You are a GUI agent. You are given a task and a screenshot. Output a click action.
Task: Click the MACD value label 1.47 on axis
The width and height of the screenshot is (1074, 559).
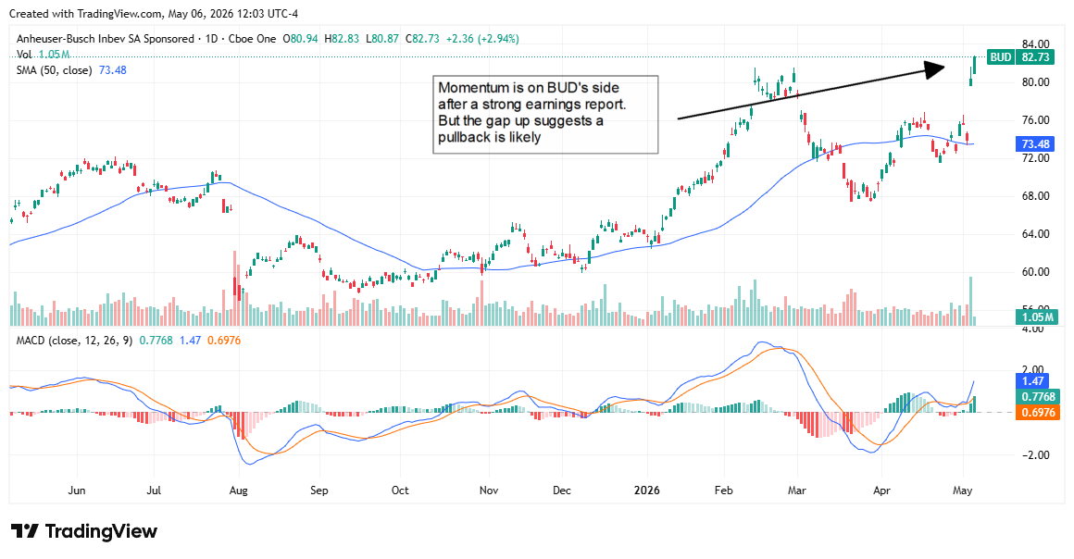point(1032,381)
